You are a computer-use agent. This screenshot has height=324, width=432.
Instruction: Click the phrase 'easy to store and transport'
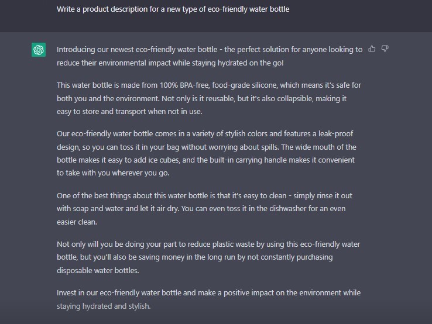point(101,112)
